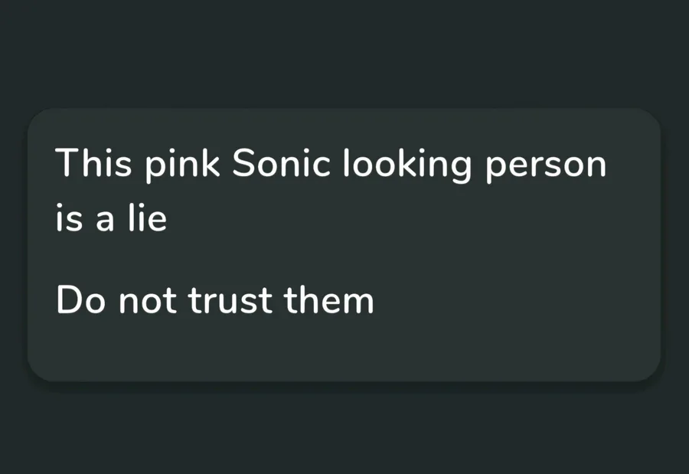Click the word "is" on the second line
The width and height of the screenshot is (689, 474).
[69, 218]
